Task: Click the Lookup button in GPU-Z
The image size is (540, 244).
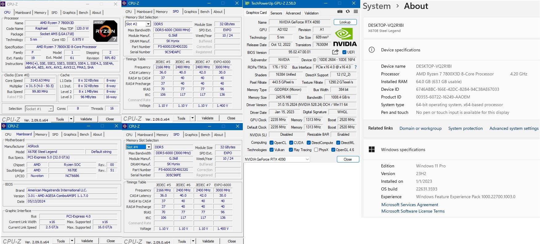Action: 345,22
